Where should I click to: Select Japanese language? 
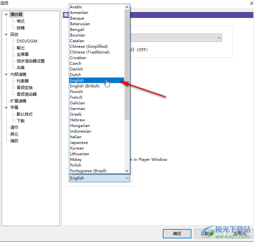tap(97, 143)
